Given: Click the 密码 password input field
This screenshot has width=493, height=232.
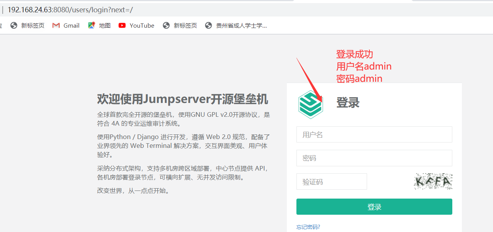Looking at the screenshot, I should pyautogui.click(x=374, y=158).
